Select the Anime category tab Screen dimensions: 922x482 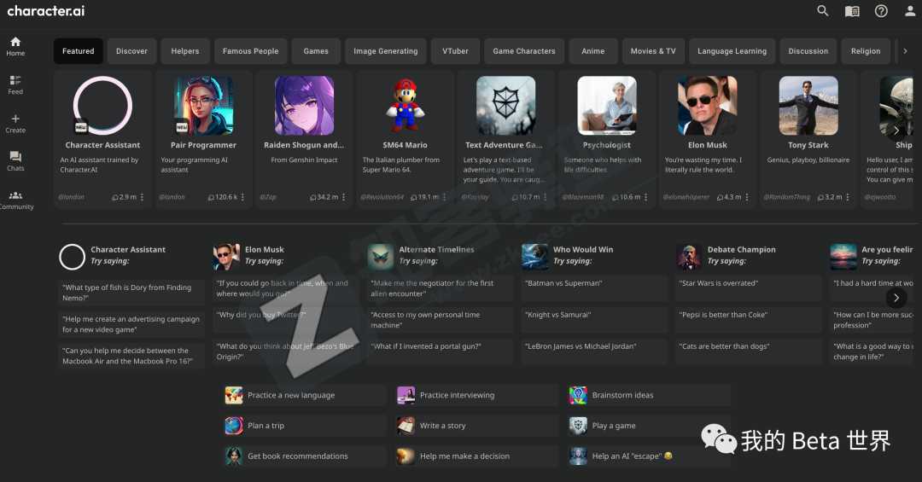[x=592, y=51]
